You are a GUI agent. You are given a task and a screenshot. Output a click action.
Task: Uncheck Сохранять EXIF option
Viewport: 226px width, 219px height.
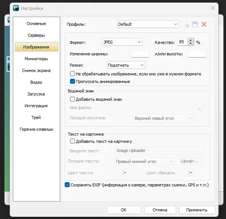pyautogui.click(x=67, y=185)
